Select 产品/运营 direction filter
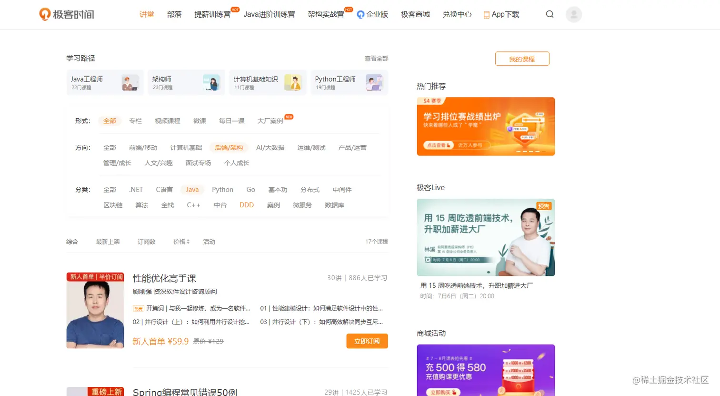This screenshot has width=720, height=396. [x=352, y=148]
